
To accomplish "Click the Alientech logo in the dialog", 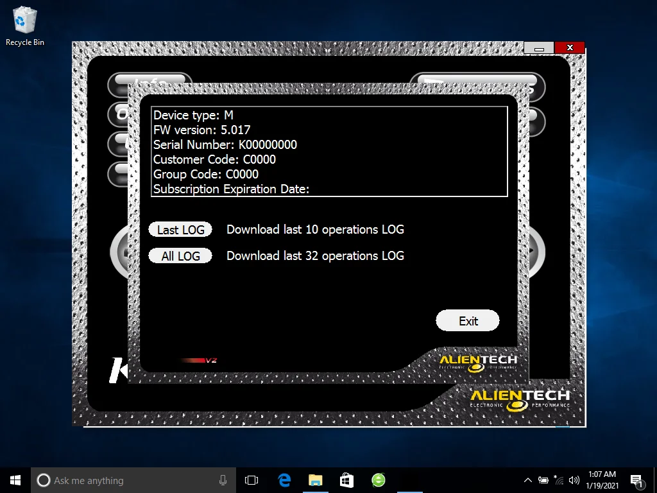I will [x=478, y=363].
